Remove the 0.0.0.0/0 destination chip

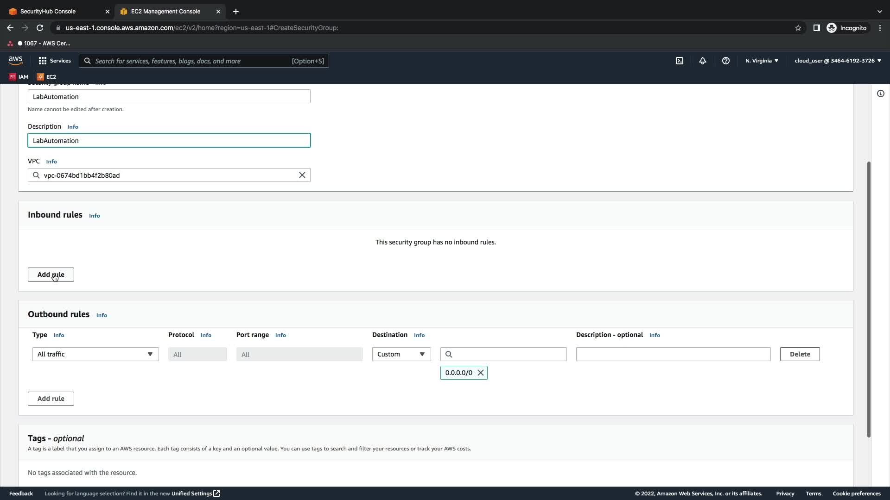481,373
